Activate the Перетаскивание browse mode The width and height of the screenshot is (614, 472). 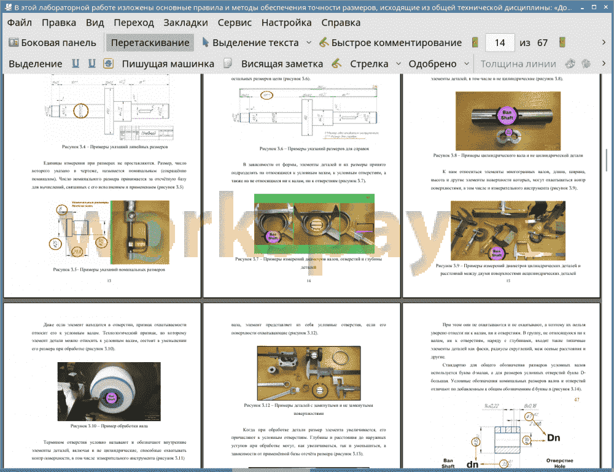tap(150, 43)
